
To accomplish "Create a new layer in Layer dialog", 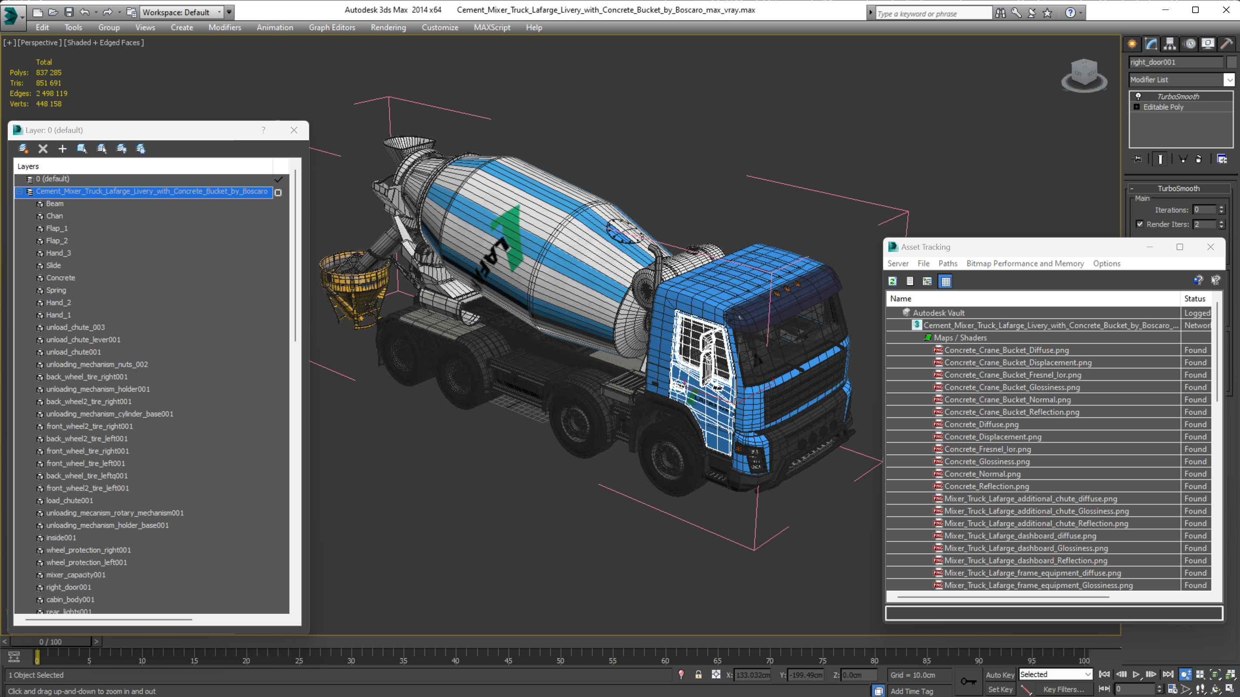I will 23,149.
